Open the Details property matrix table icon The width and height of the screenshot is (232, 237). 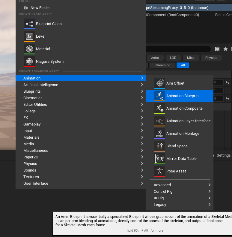point(217,49)
